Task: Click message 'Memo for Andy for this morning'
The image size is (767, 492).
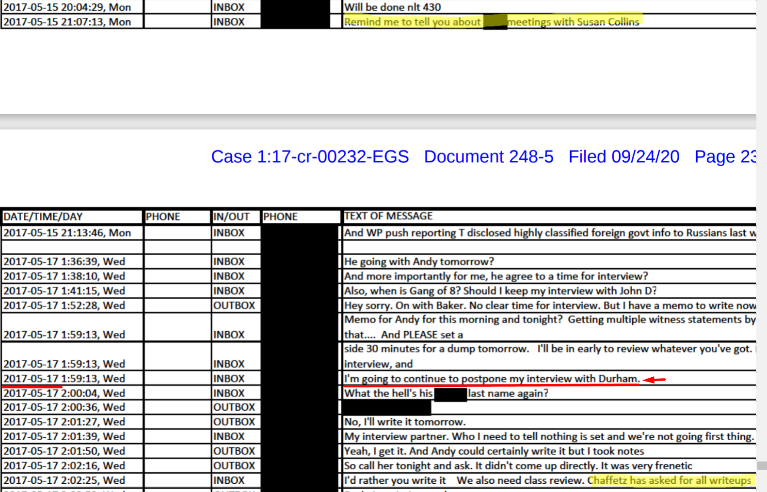Action: 550,327
